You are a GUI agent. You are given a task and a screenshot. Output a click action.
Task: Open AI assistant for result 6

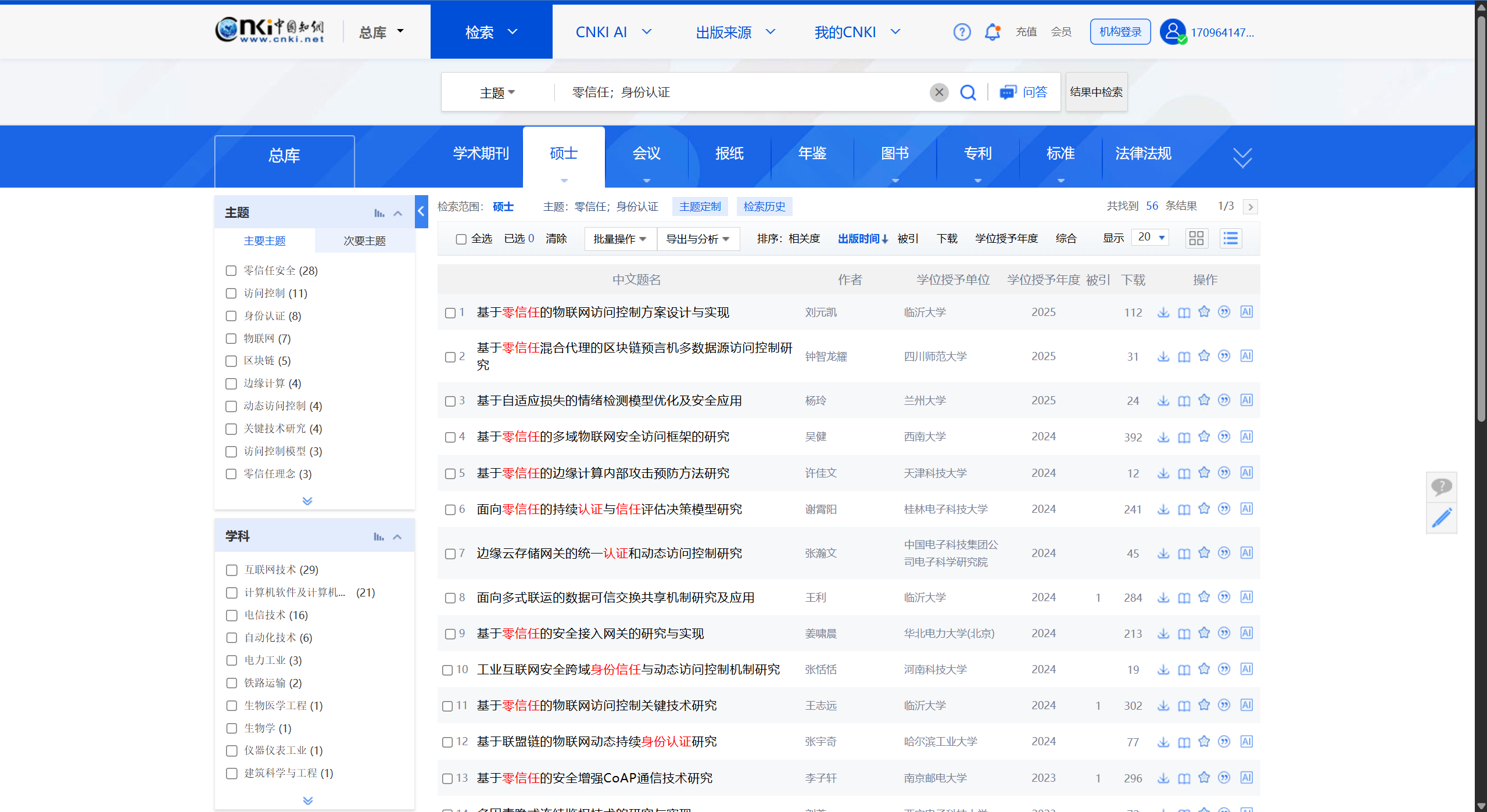[x=1246, y=509]
